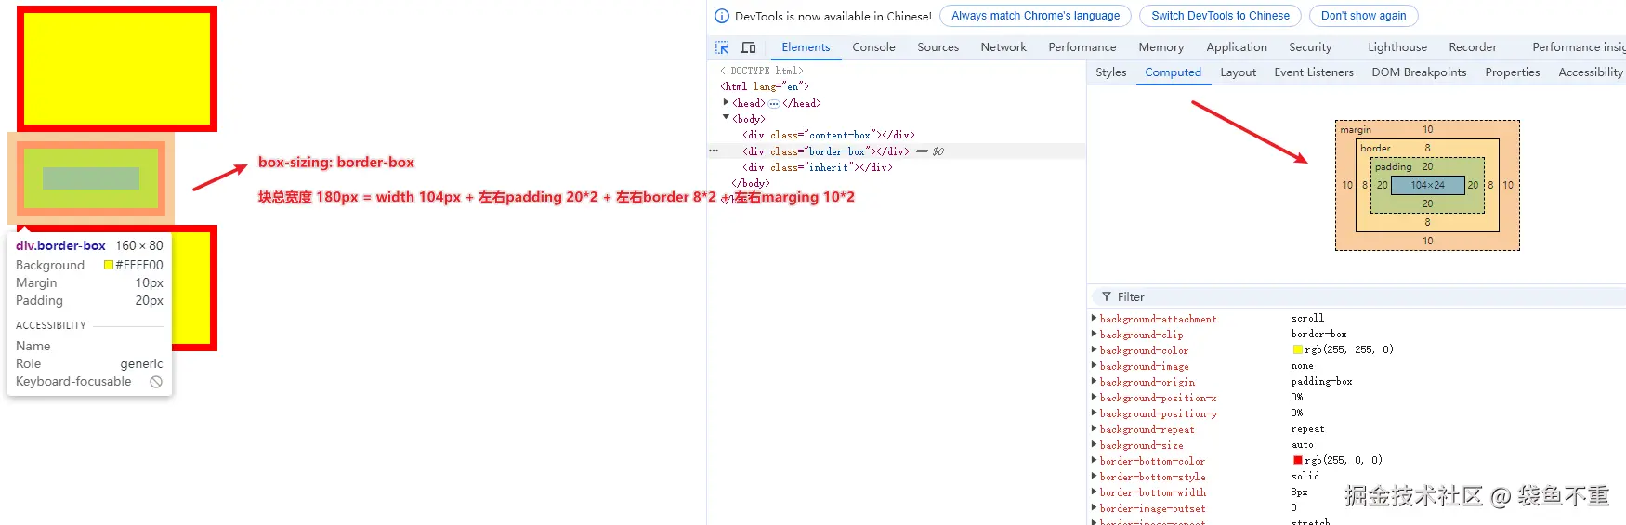Image resolution: width=1626 pixels, height=525 pixels.
Task: Click the top yellow content-box element
Action: (117, 69)
